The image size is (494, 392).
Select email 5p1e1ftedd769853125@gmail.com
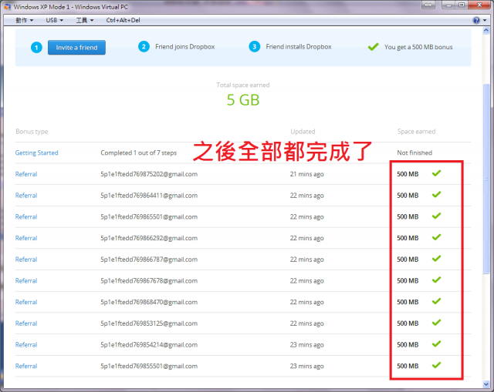coord(149,323)
